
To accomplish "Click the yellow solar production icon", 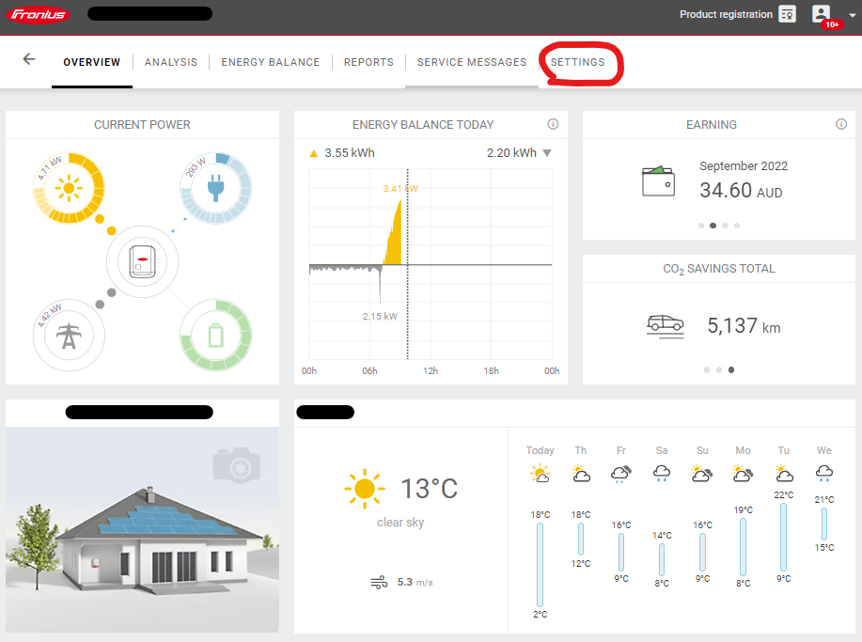I will [x=67, y=189].
